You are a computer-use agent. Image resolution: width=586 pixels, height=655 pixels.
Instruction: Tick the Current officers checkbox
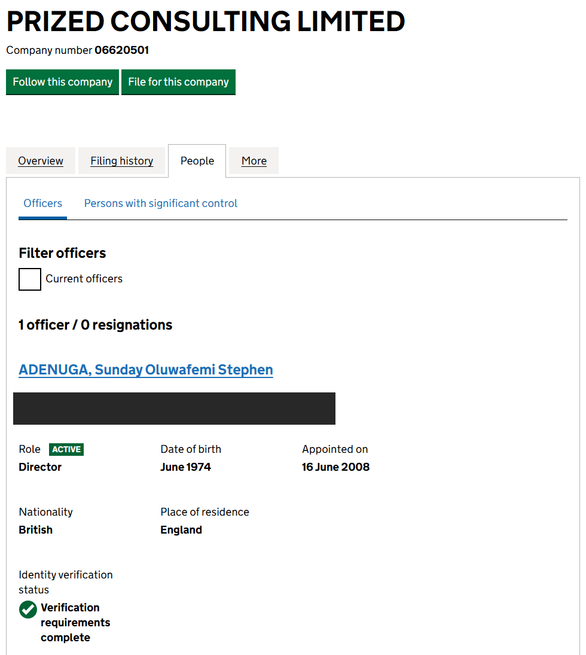(x=30, y=279)
